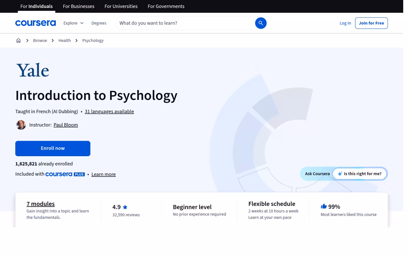Open the Coursera logo homepage

pyautogui.click(x=35, y=23)
